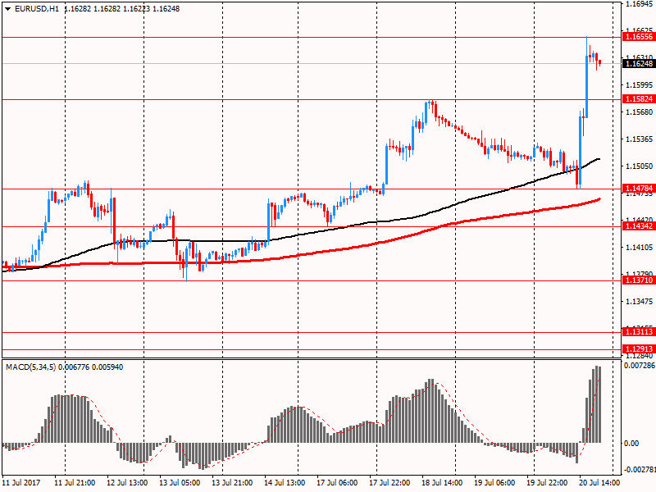This screenshot has height=492, width=656.
Task: Click the 1.13475 price scale value
Action: [x=640, y=302]
